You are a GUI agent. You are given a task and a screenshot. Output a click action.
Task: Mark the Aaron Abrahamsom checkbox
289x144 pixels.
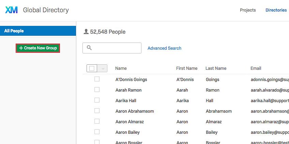(97, 111)
